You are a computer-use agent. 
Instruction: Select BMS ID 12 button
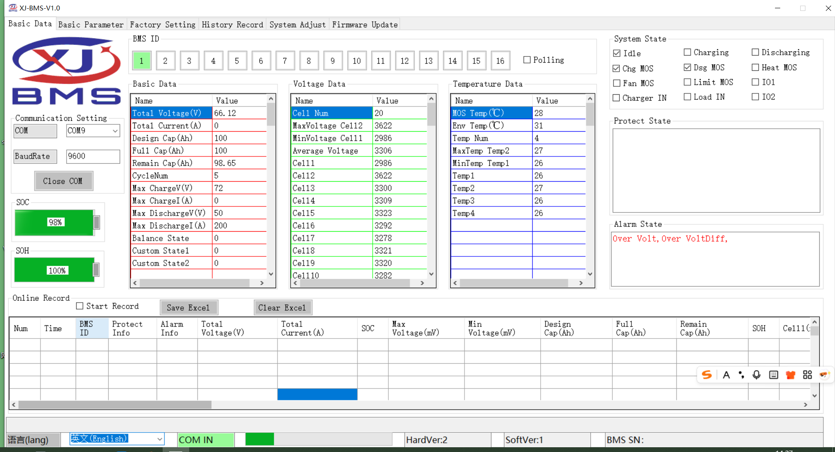[404, 60]
